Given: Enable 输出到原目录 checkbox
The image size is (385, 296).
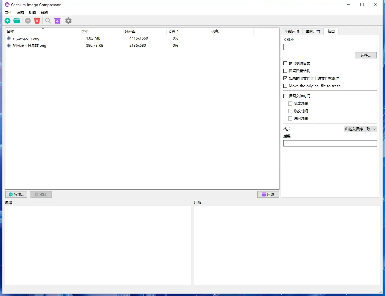Looking at the screenshot, I should coord(285,64).
